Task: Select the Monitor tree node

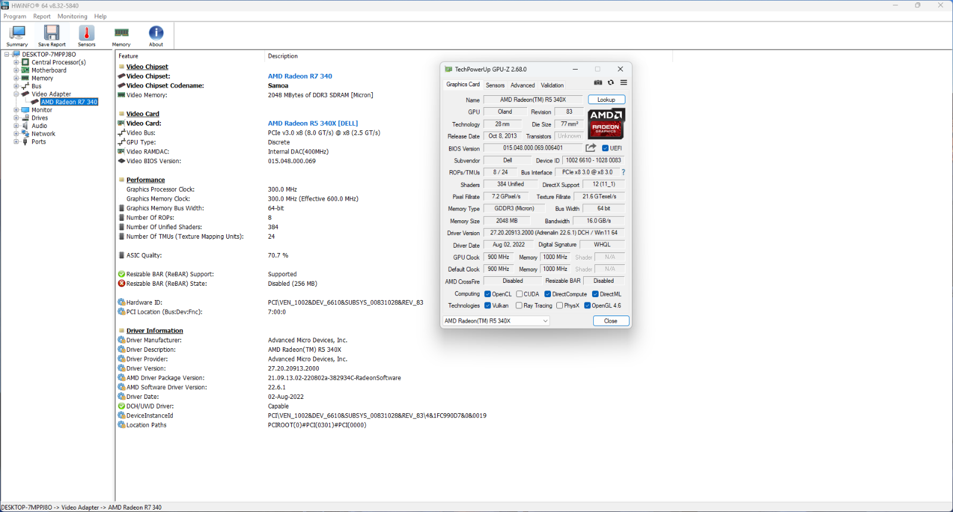Action: (42, 110)
